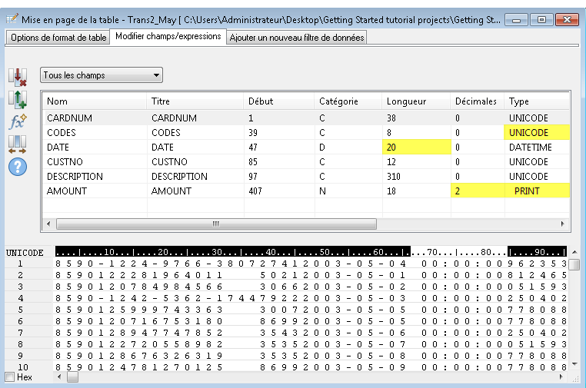
Task: Click the add field icon with green plus
Action: click(x=17, y=99)
